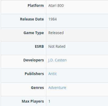Click the Genres label
Screen dimensions: 108x106
[x=37, y=88]
